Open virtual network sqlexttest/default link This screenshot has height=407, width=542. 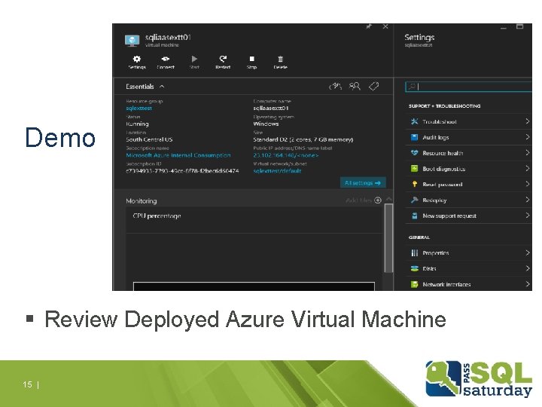pyautogui.click(x=277, y=171)
